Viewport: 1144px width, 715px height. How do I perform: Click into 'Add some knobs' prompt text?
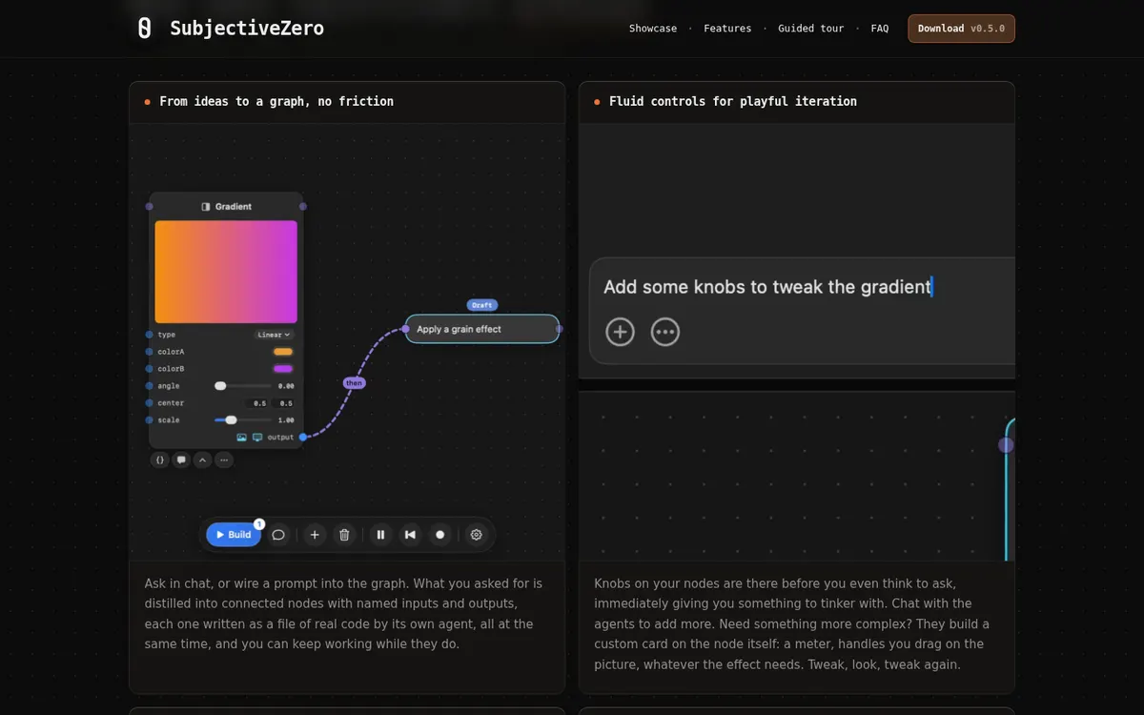point(766,287)
